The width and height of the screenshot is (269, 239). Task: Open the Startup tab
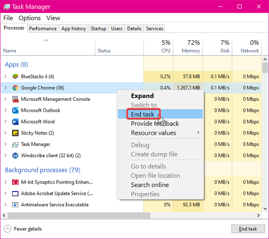pyautogui.click(x=98, y=29)
